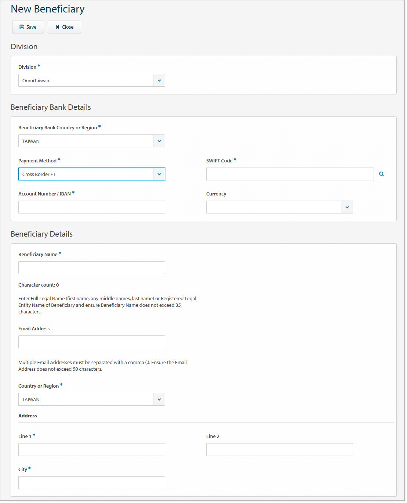Click the Currency combo box field
The width and height of the screenshot is (407, 503).
click(273, 207)
